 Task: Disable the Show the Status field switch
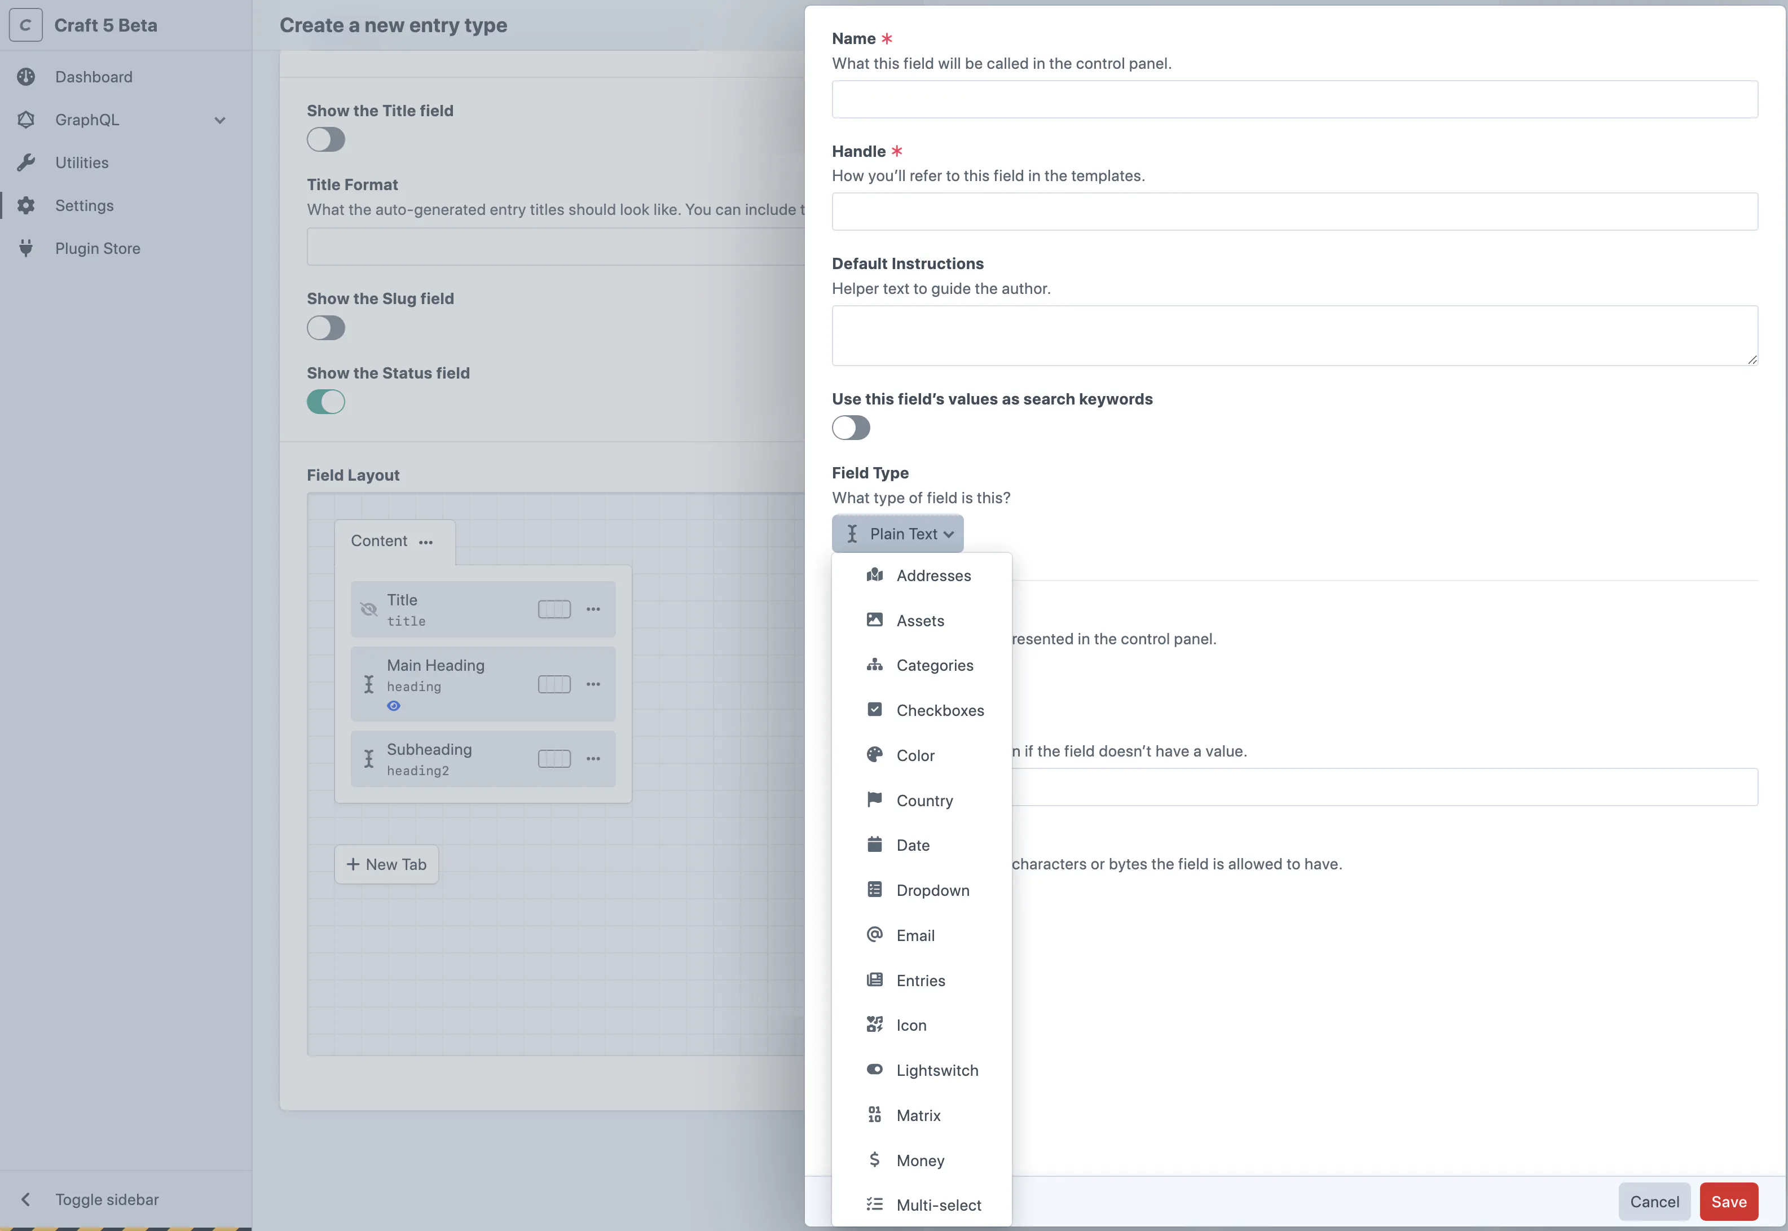(325, 402)
